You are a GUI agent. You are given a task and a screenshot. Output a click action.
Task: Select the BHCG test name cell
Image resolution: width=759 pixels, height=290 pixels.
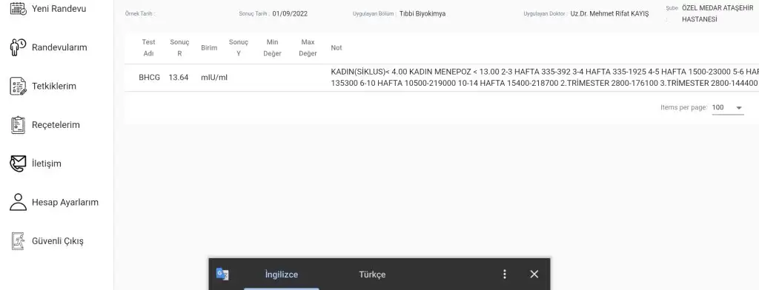[149, 78]
